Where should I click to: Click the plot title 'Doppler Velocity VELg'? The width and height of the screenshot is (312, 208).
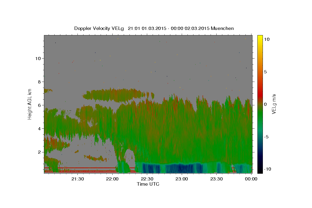coord(99,28)
